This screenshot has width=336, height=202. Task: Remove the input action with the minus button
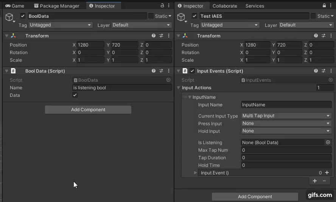coord(324,181)
